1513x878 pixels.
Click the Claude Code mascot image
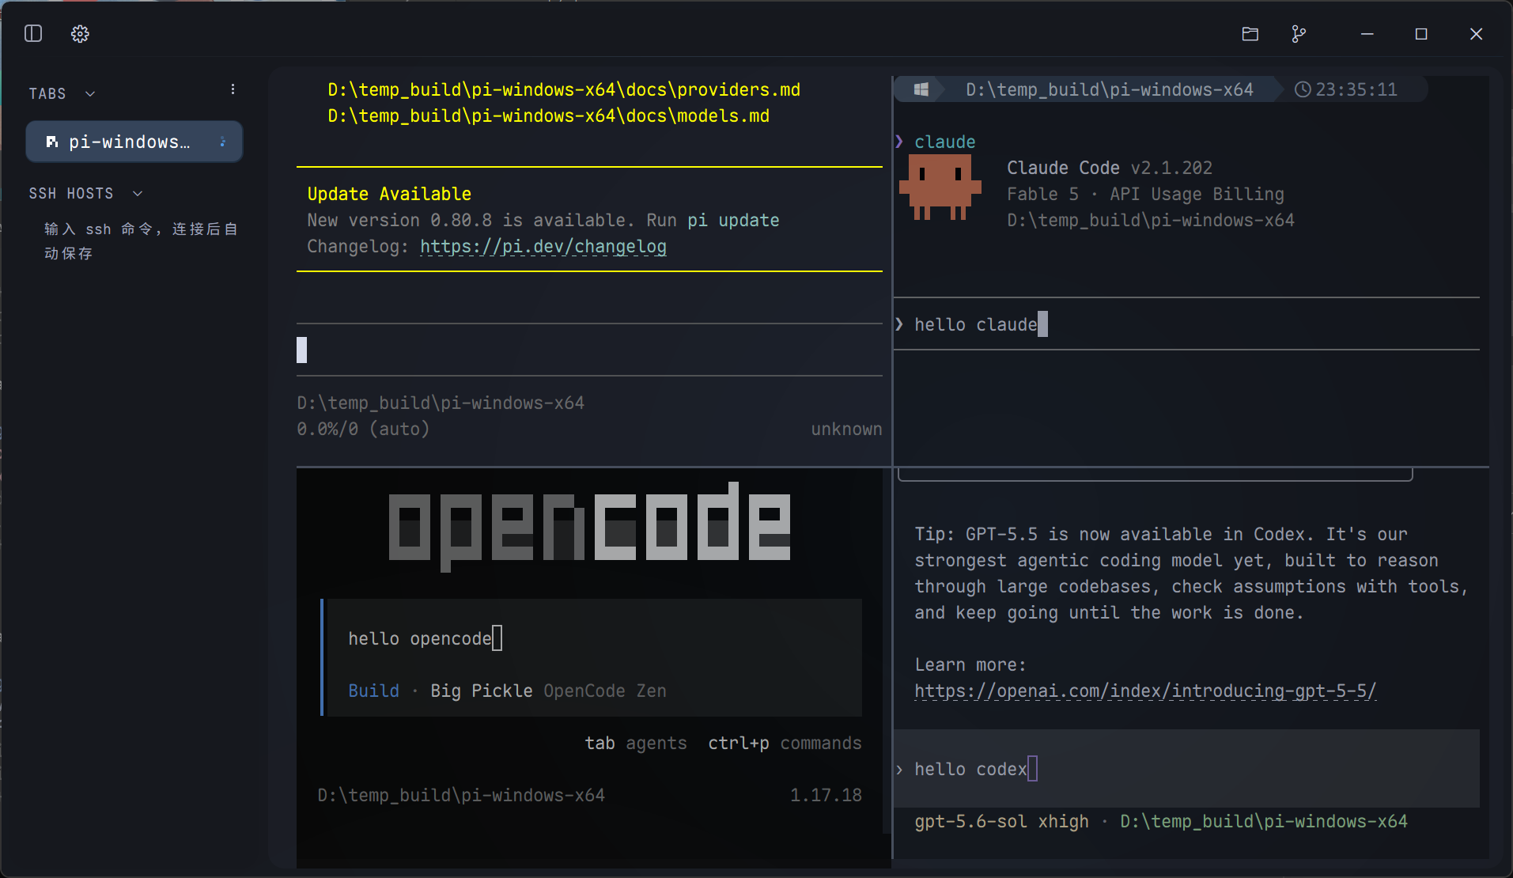coord(940,187)
